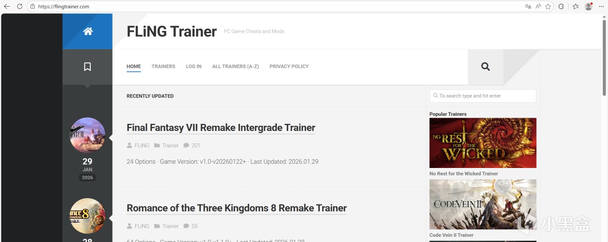Image resolution: width=608 pixels, height=242 pixels.
Task: Select the HOME navigation item
Action: point(133,66)
